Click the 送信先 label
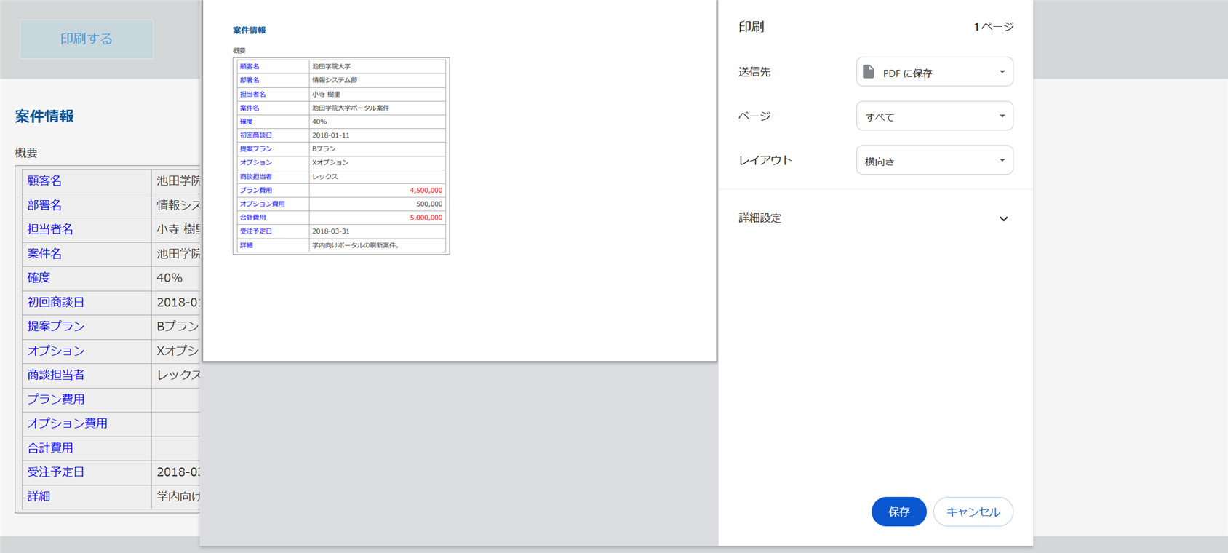1228x553 pixels. (754, 72)
